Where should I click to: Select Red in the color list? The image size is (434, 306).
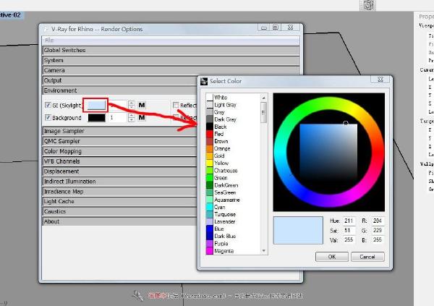point(218,134)
